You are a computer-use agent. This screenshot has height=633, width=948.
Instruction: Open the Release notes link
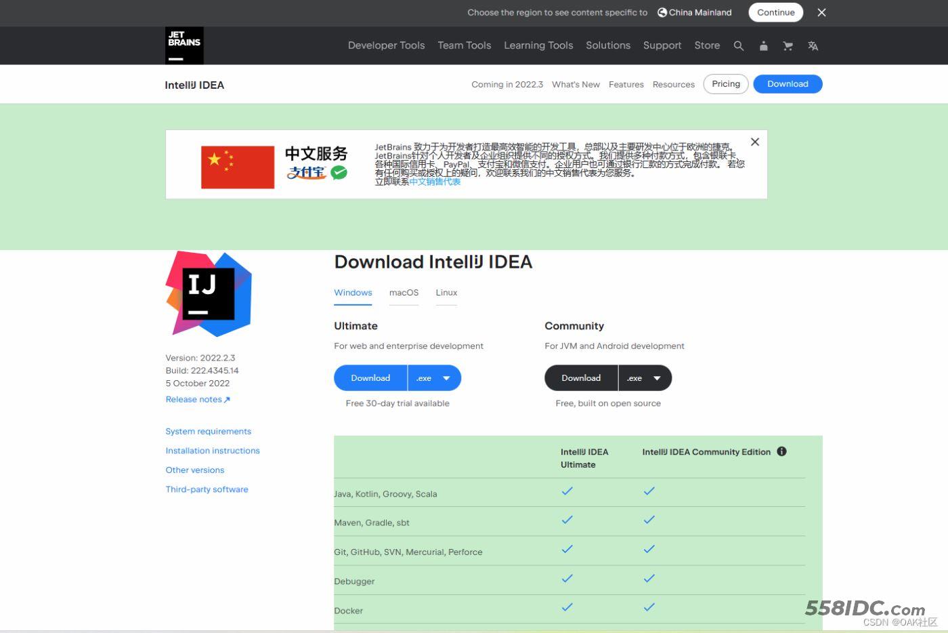click(x=198, y=399)
